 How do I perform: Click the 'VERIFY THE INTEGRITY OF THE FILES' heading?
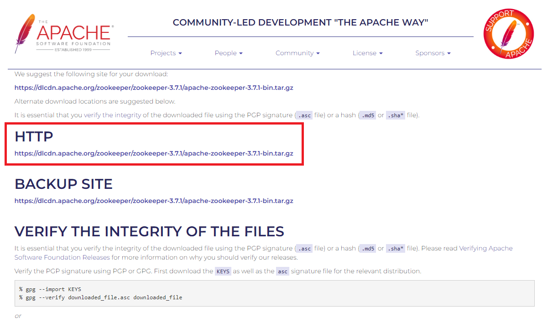tap(149, 231)
